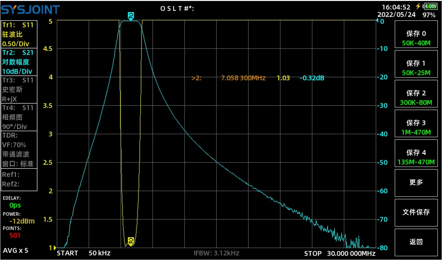The height and width of the screenshot is (260, 442).
Task: Click the IFBW: 3.12kHz label
Action: 216,253
